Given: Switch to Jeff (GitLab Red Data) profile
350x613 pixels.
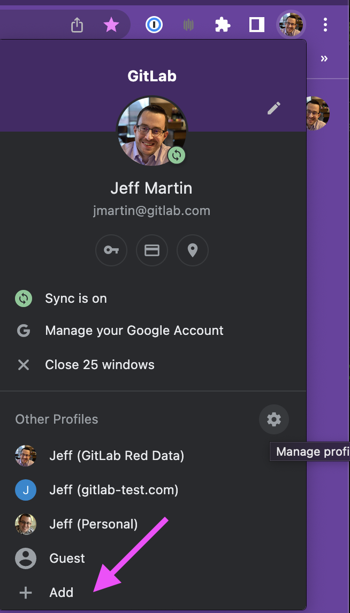Looking at the screenshot, I should coord(116,456).
